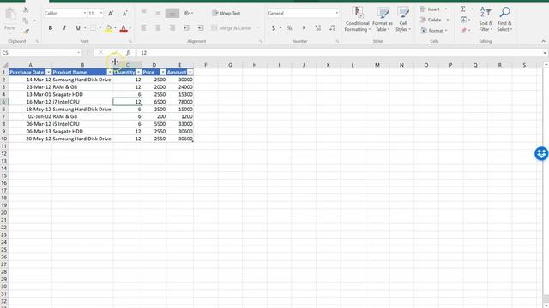Click the Increase Indent icon
Viewport: 549px width, 308px height.
(201, 28)
